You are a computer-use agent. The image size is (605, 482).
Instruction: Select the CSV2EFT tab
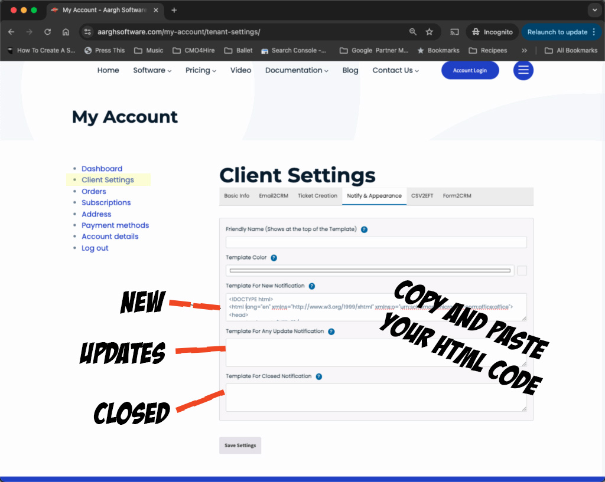tap(422, 196)
